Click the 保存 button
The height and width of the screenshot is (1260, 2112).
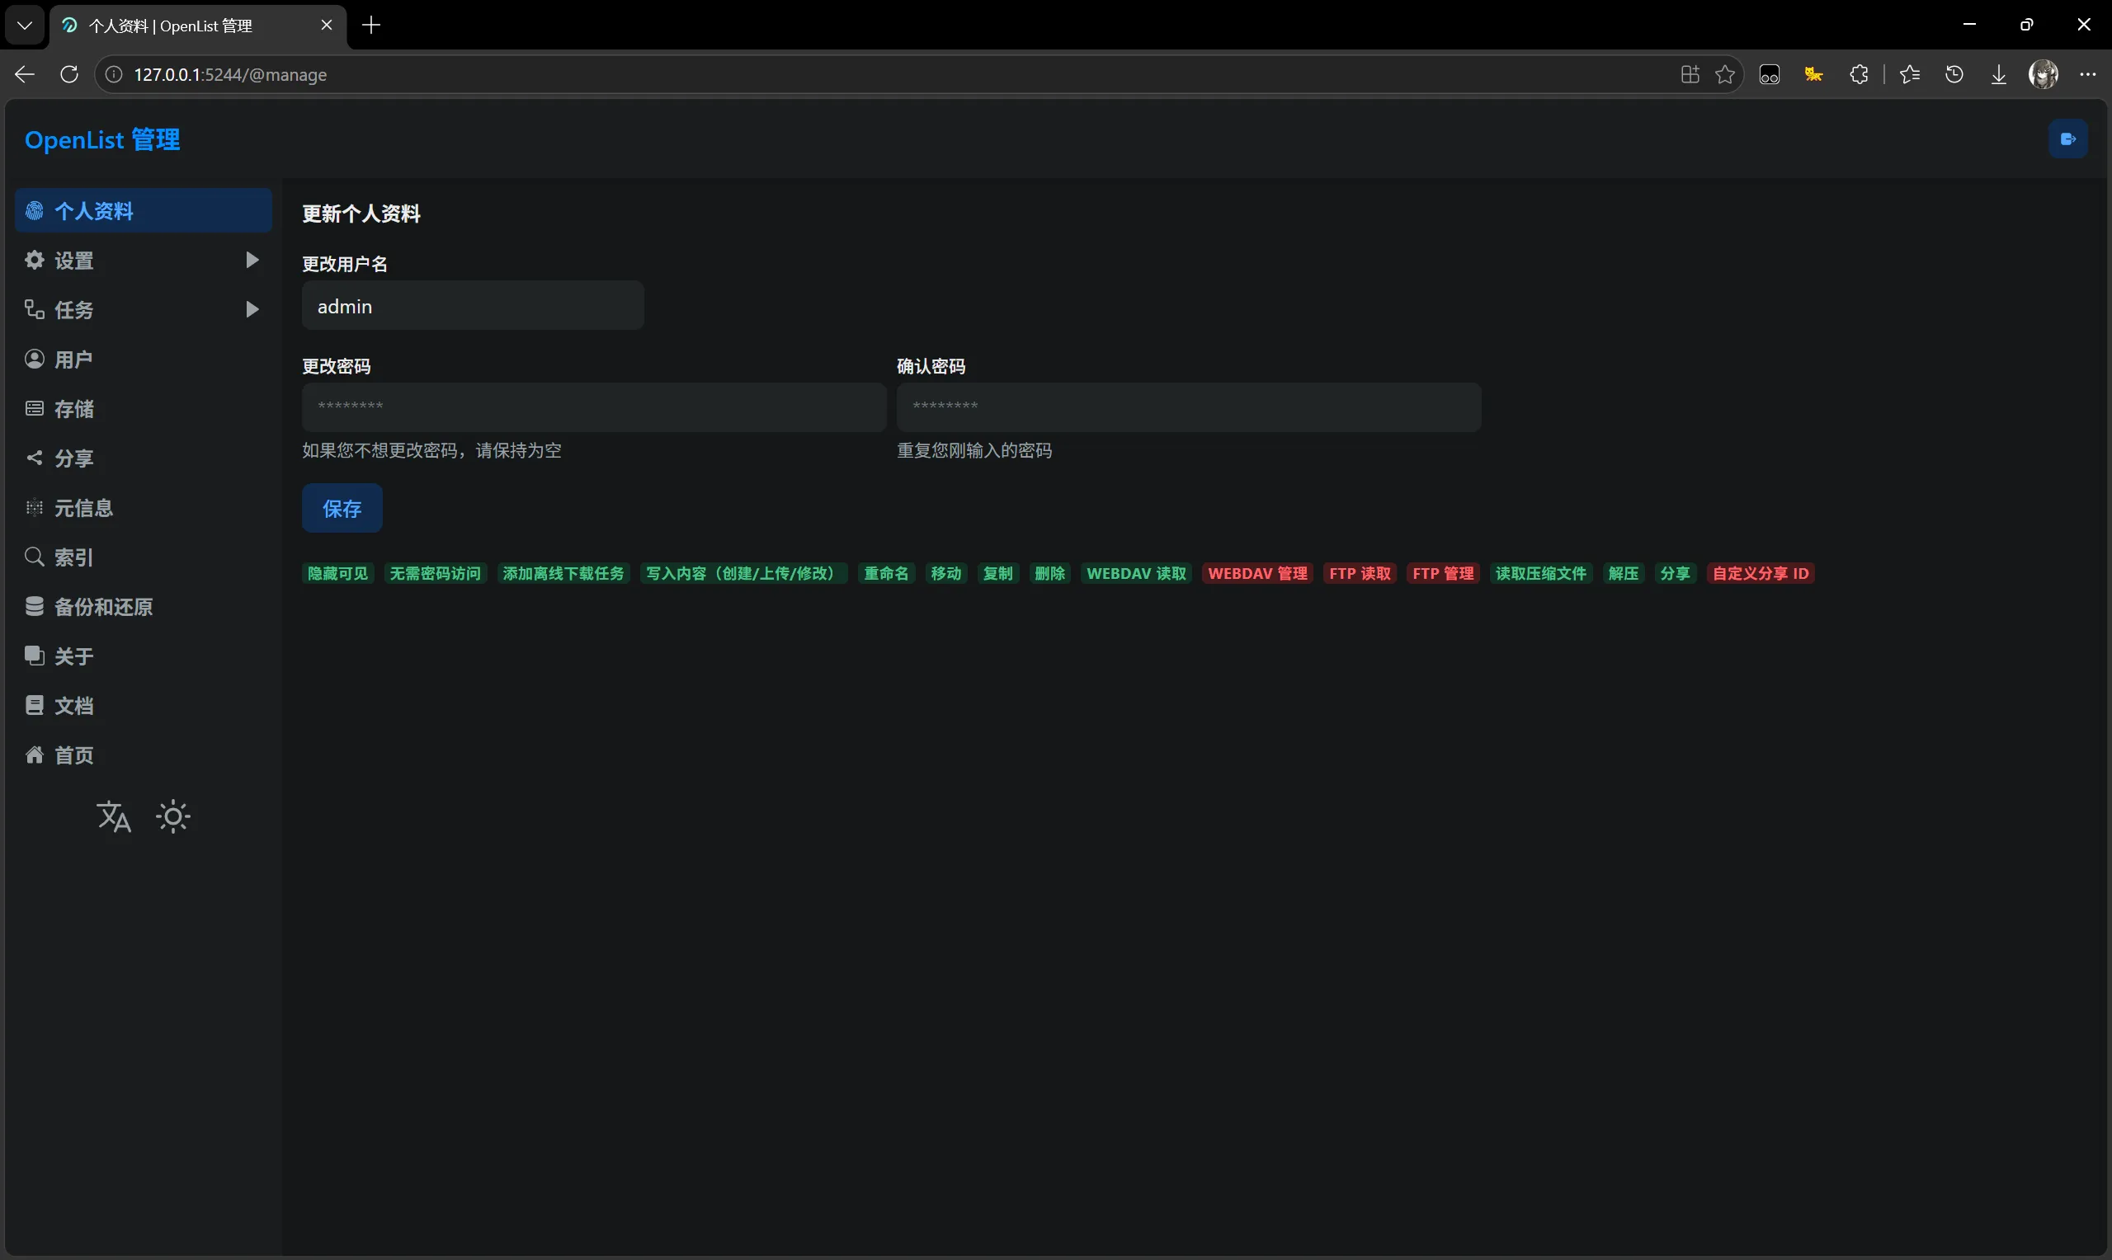(x=342, y=509)
